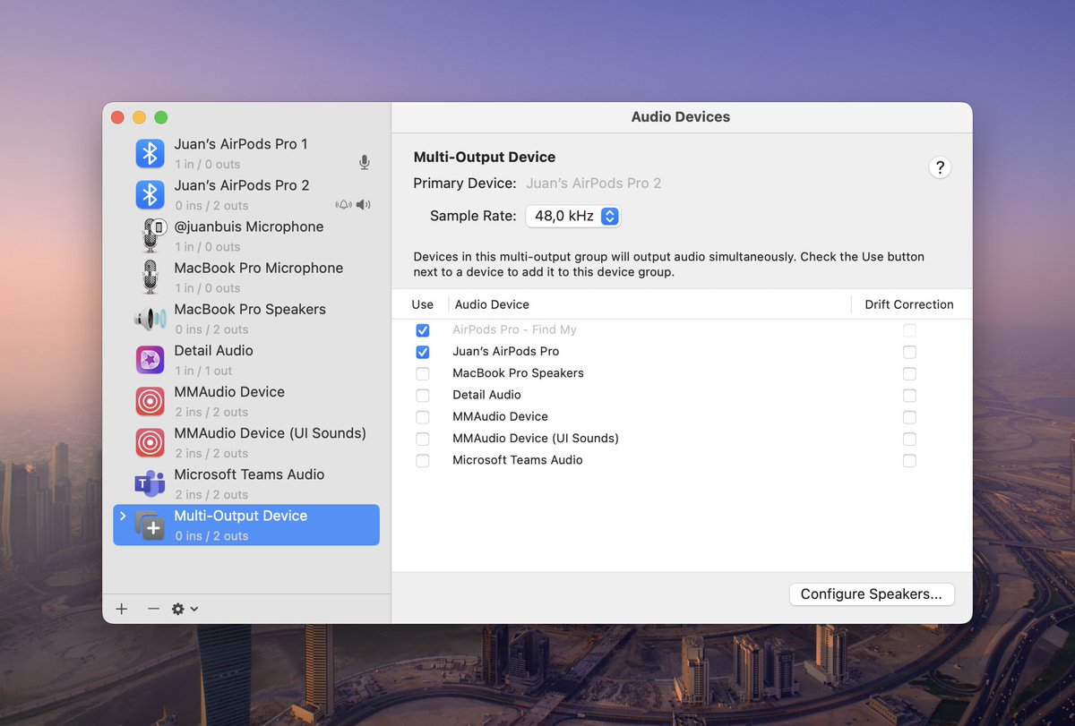Enable Drift Correction for MMAudio Device (UI Sounds)
1075x726 pixels.
[909, 439]
